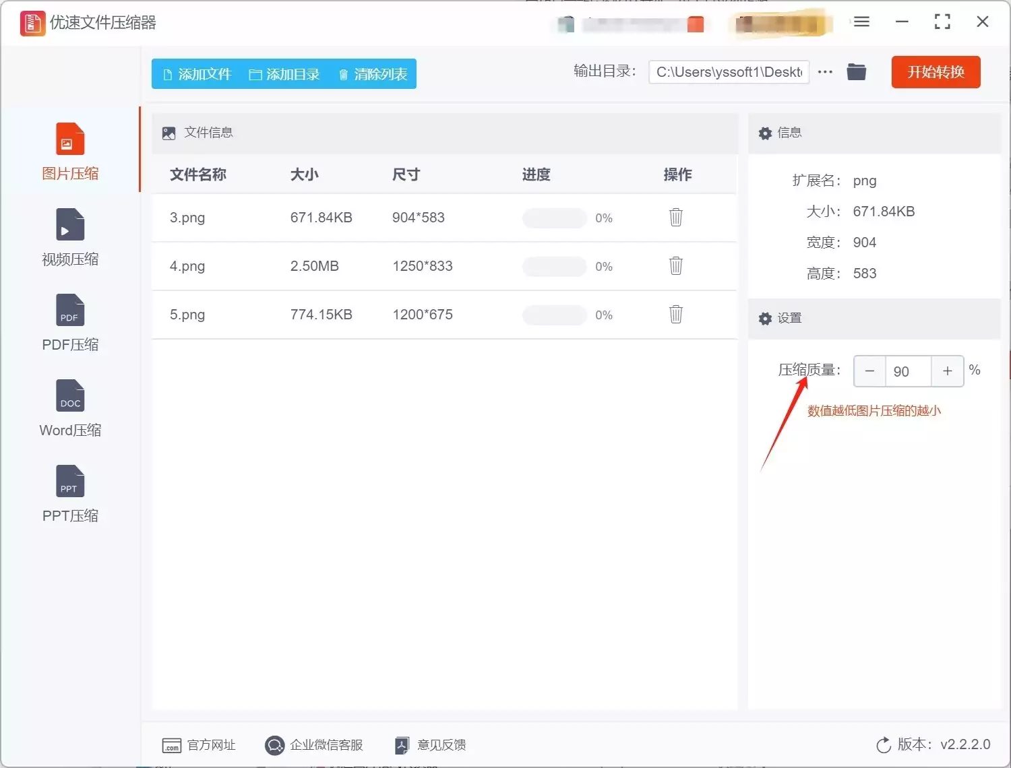Click the compression quality field showing 90
Screen dimensions: 1011x768
(908, 371)
